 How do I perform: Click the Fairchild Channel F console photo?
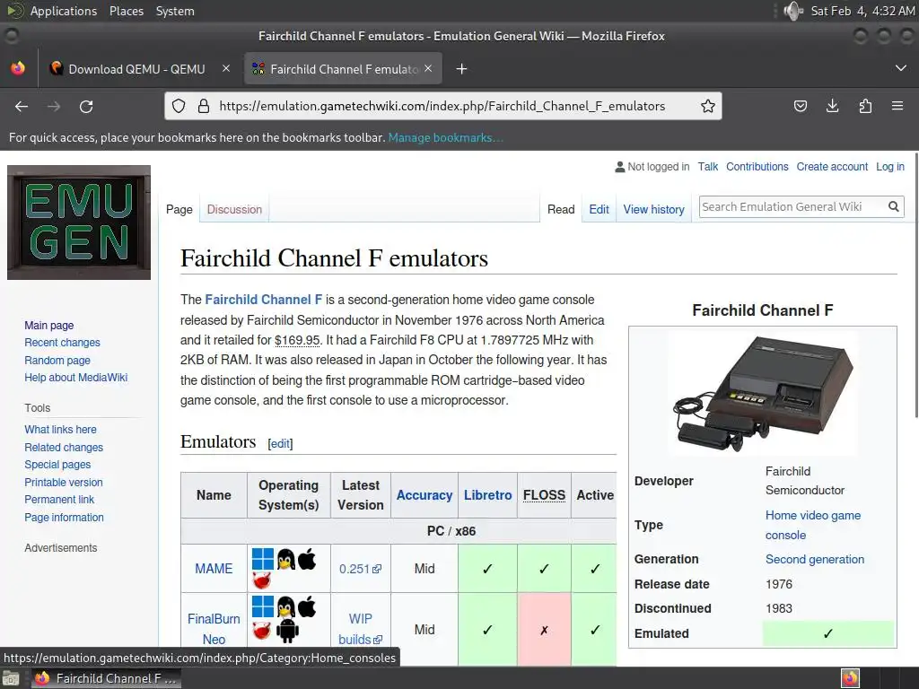pos(763,394)
